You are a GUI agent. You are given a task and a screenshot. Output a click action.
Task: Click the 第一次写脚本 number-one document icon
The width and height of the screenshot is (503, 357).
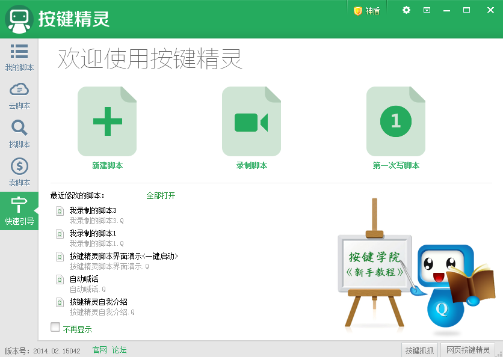(x=396, y=121)
